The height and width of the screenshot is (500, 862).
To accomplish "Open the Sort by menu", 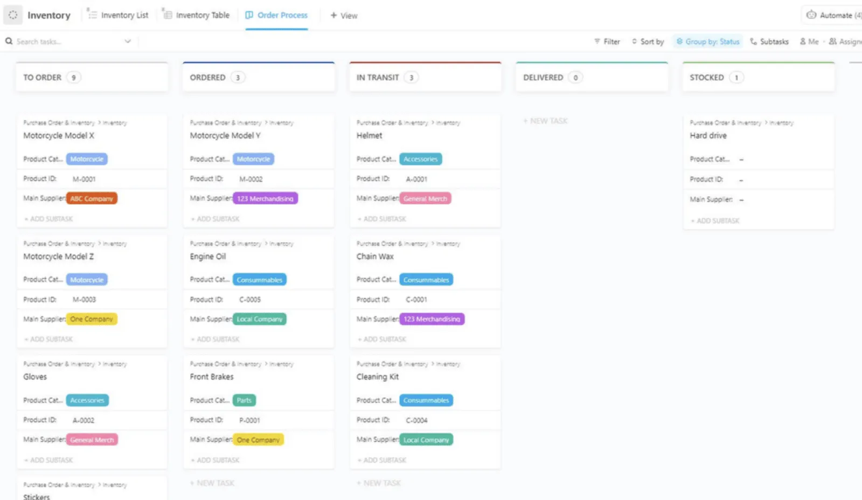I will pyautogui.click(x=648, y=41).
